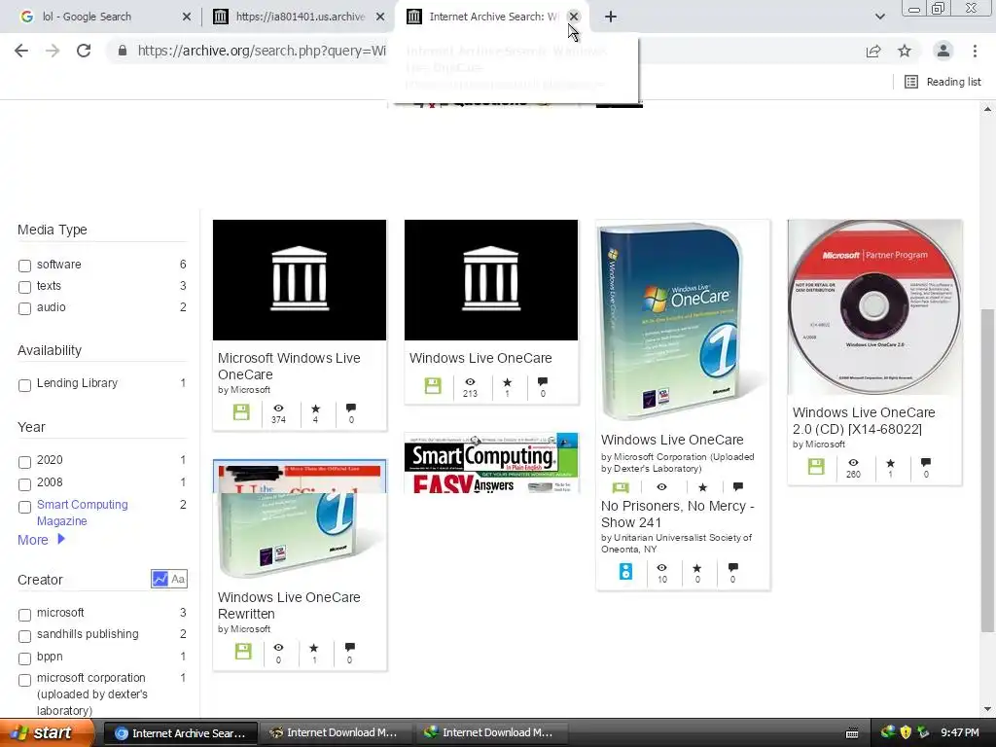996x747 pixels.
Task: Go back using the browser back arrow
Action: (x=21, y=51)
